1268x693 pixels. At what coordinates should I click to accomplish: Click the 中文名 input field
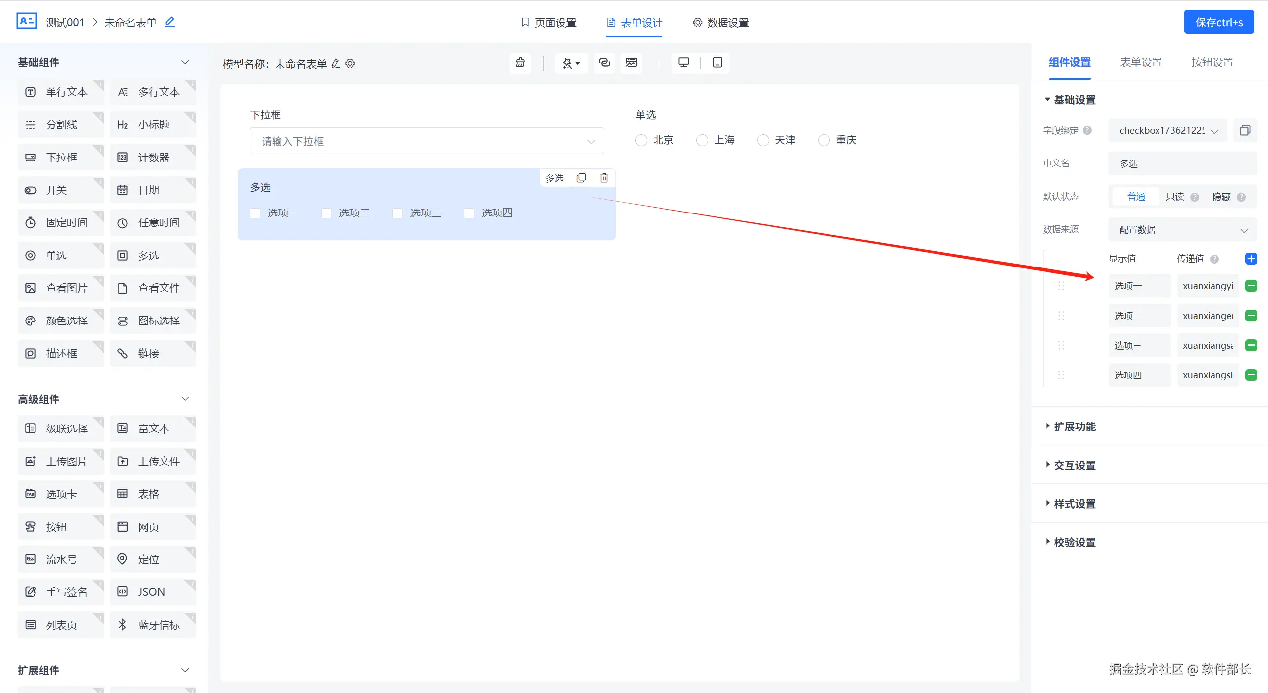(1182, 163)
